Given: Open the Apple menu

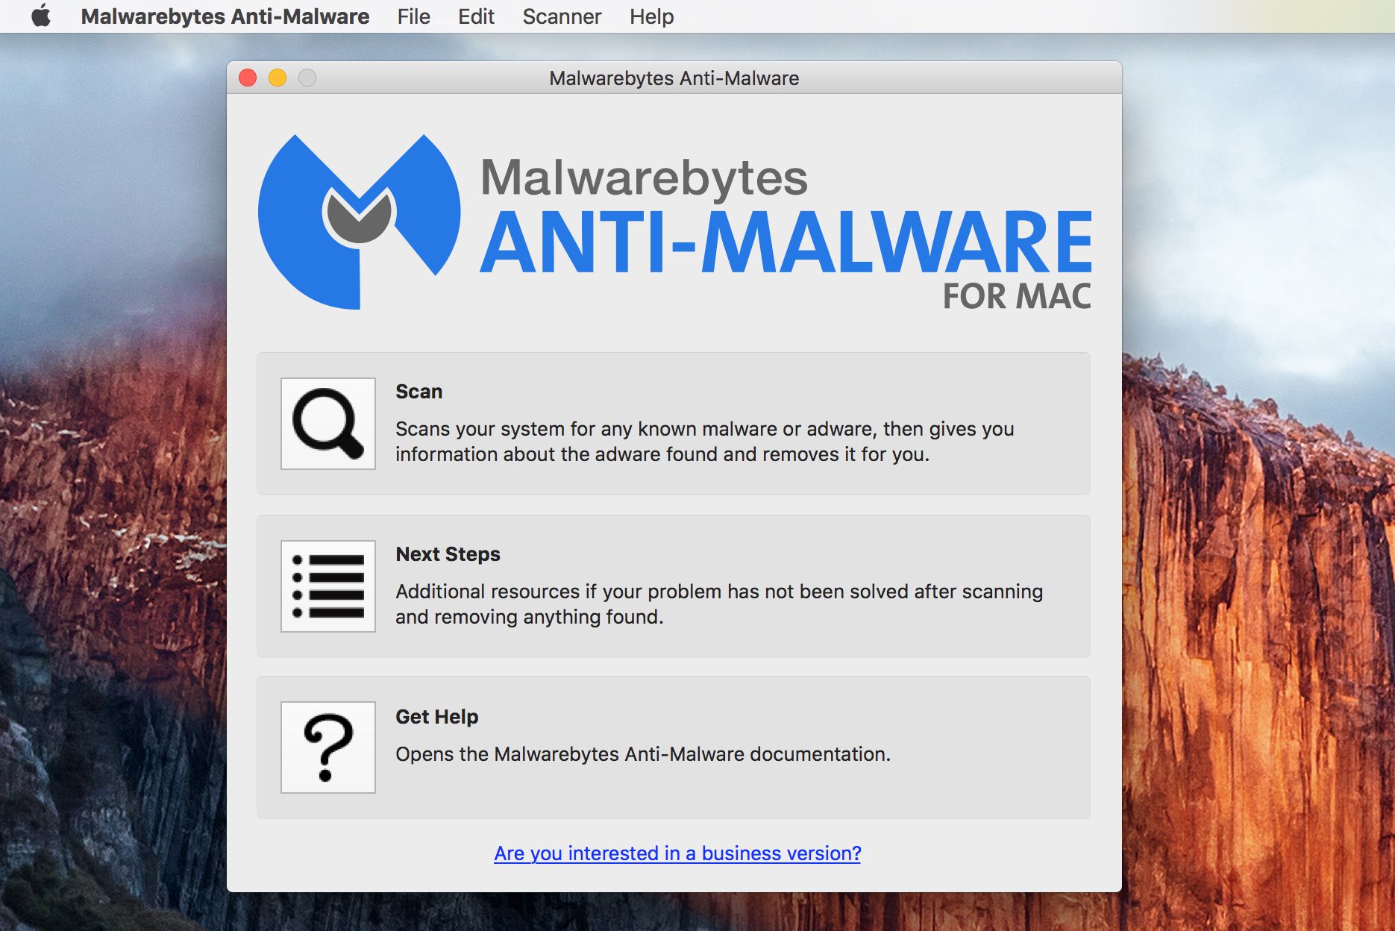Looking at the screenshot, I should (x=41, y=16).
